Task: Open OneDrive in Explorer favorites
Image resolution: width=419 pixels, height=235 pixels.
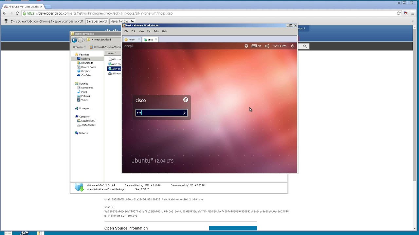Action: click(86, 75)
